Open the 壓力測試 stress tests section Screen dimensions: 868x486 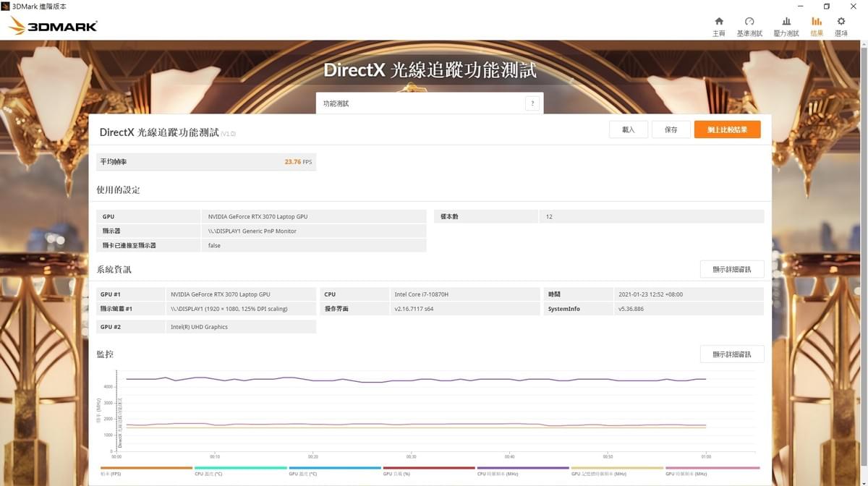786,27
